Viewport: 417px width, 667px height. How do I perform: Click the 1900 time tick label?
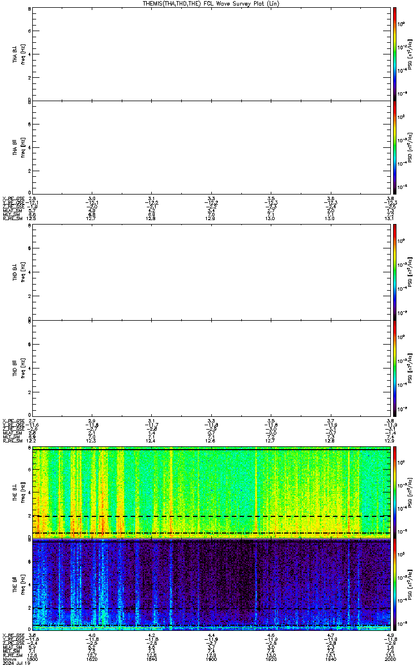pyautogui.click(x=211, y=659)
